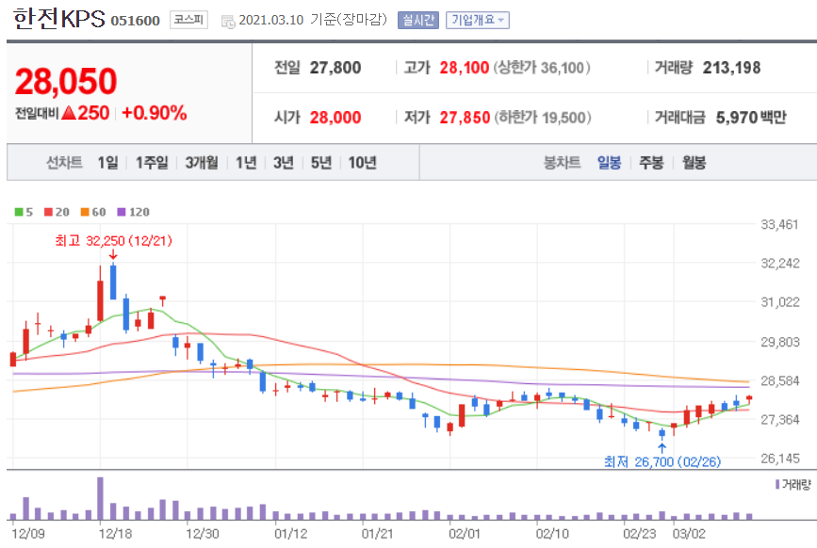Click the stock code 051600

pos(136,21)
